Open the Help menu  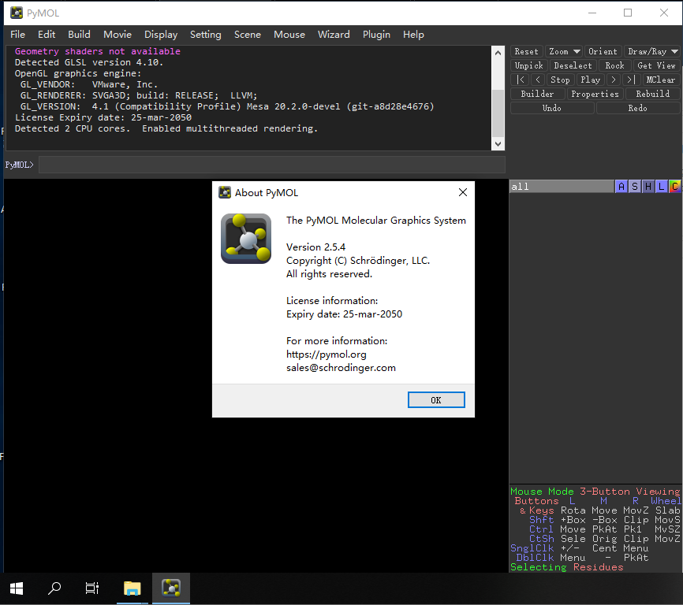pyautogui.click(x=413, y=35)
